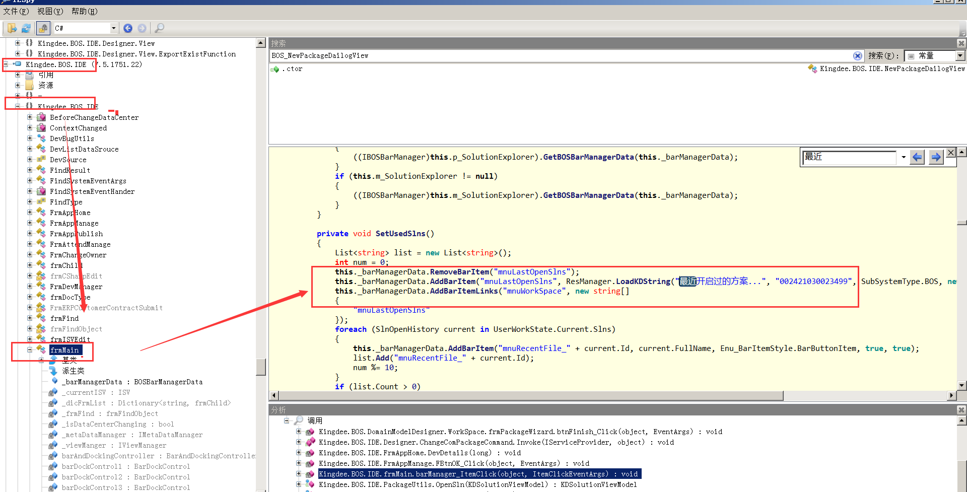This screenshot has height=492, width=967.
Task: Toggle show internal types toolbar button
Action: tap(43, 28)
